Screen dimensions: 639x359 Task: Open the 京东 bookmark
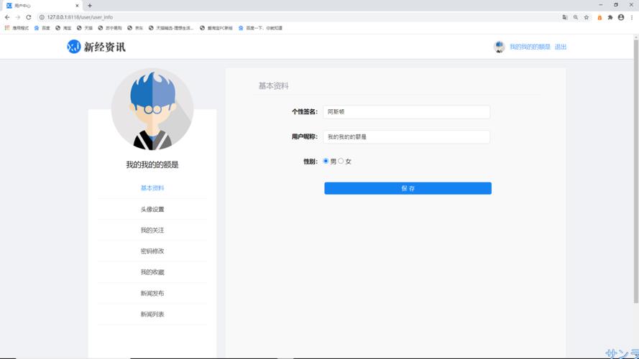tap(135, 28)
